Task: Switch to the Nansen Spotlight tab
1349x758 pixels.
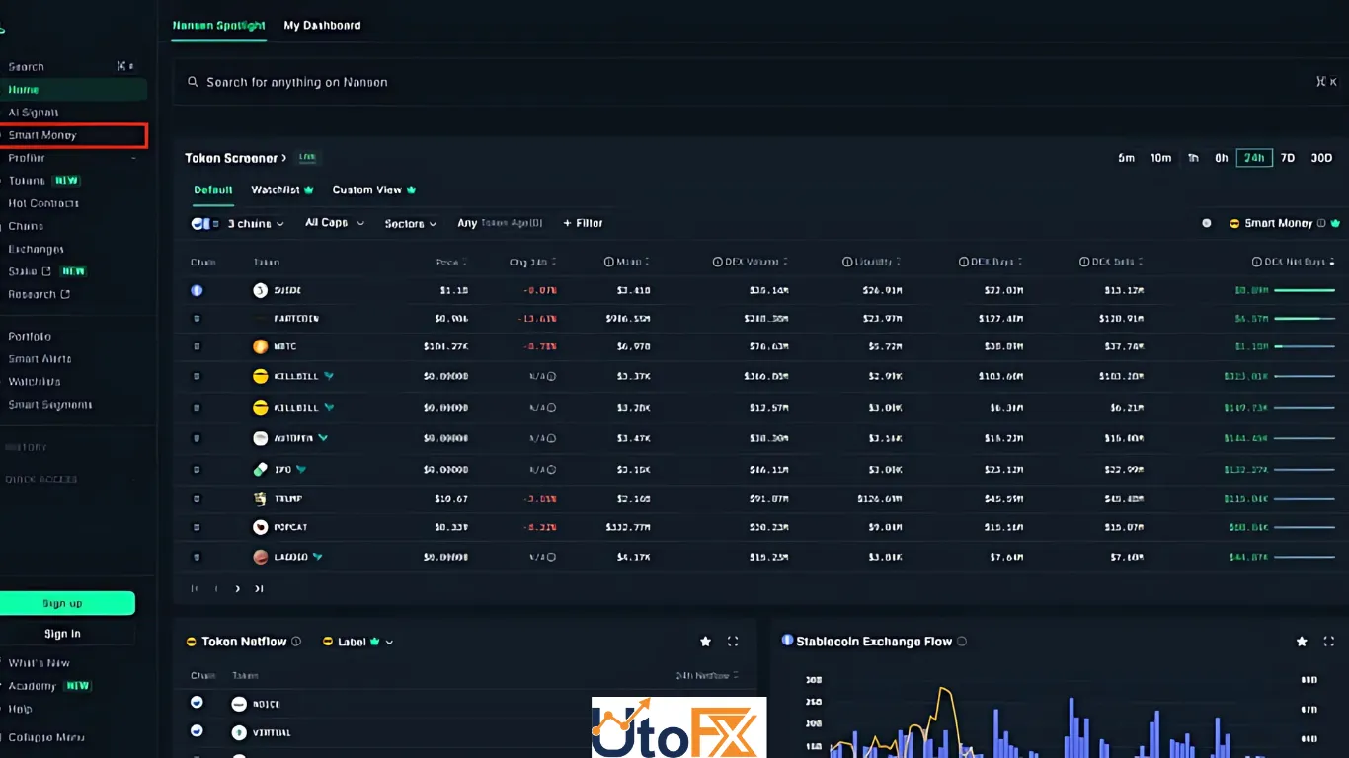Action: 218,25
